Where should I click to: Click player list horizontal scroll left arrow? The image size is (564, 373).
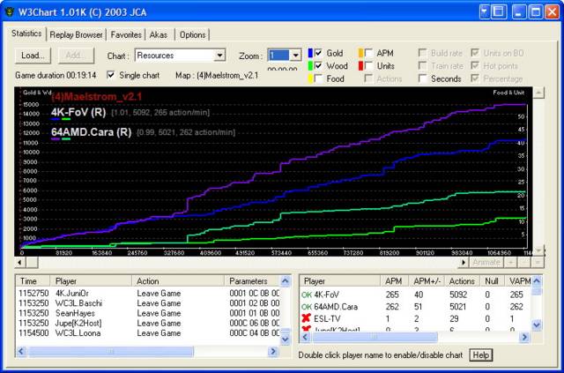[305, 337]
